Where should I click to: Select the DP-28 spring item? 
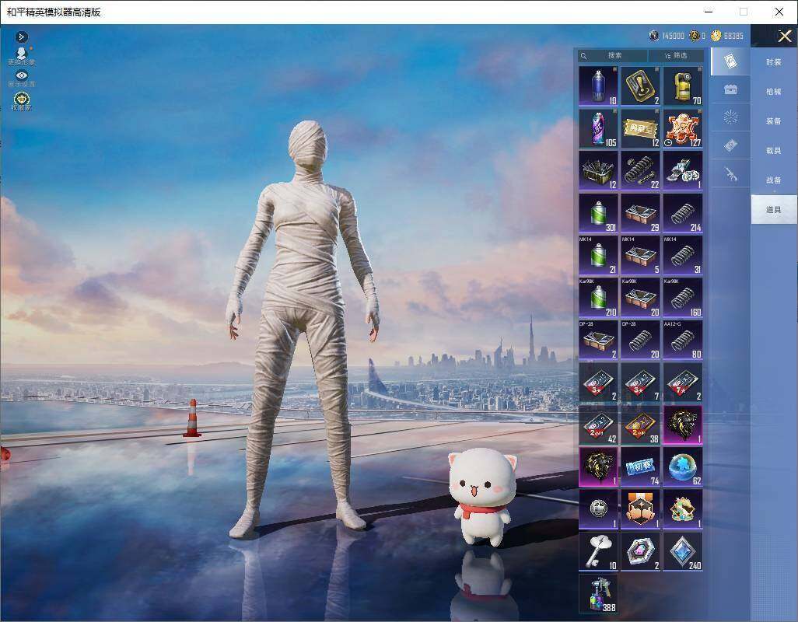pos(641,341)
